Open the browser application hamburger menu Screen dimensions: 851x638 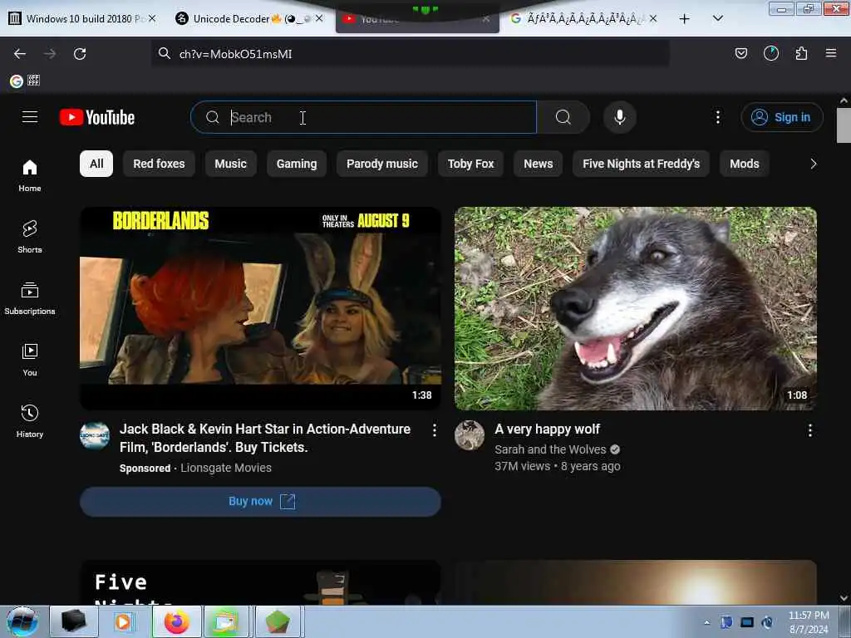830,53
